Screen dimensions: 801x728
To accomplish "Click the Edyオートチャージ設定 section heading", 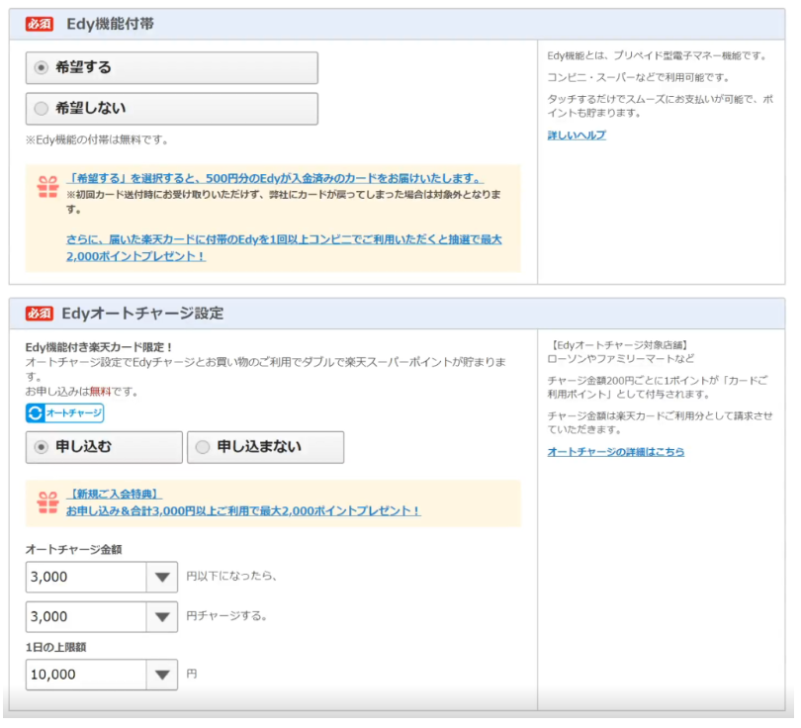I will (x=142, y=314).
